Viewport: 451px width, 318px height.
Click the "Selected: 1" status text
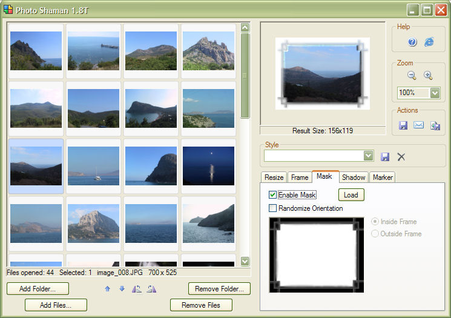(75, 273)
